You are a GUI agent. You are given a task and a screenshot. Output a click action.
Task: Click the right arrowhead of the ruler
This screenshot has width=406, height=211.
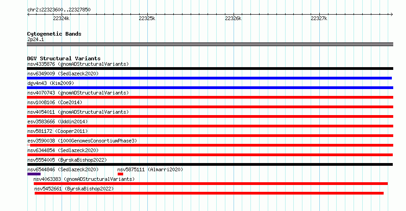click(x=392, y=15)
